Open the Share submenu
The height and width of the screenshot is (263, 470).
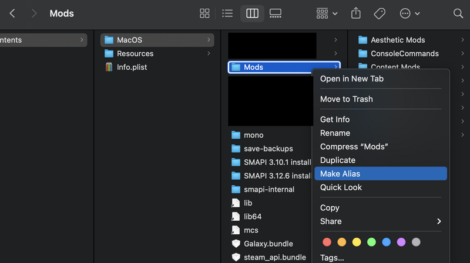tap(381, 221)
